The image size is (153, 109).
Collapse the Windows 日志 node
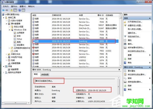(9, 30)
